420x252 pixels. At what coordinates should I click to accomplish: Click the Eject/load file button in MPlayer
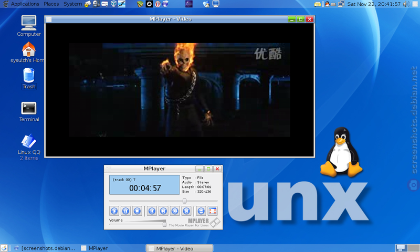tap(201, 211)
